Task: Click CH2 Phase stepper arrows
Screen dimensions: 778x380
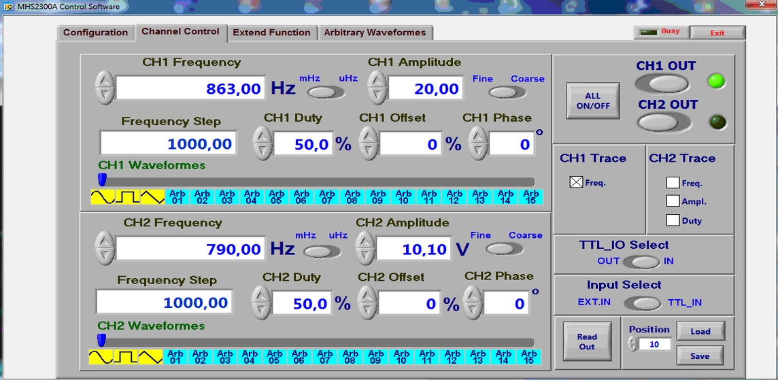Action: (473, 302)
